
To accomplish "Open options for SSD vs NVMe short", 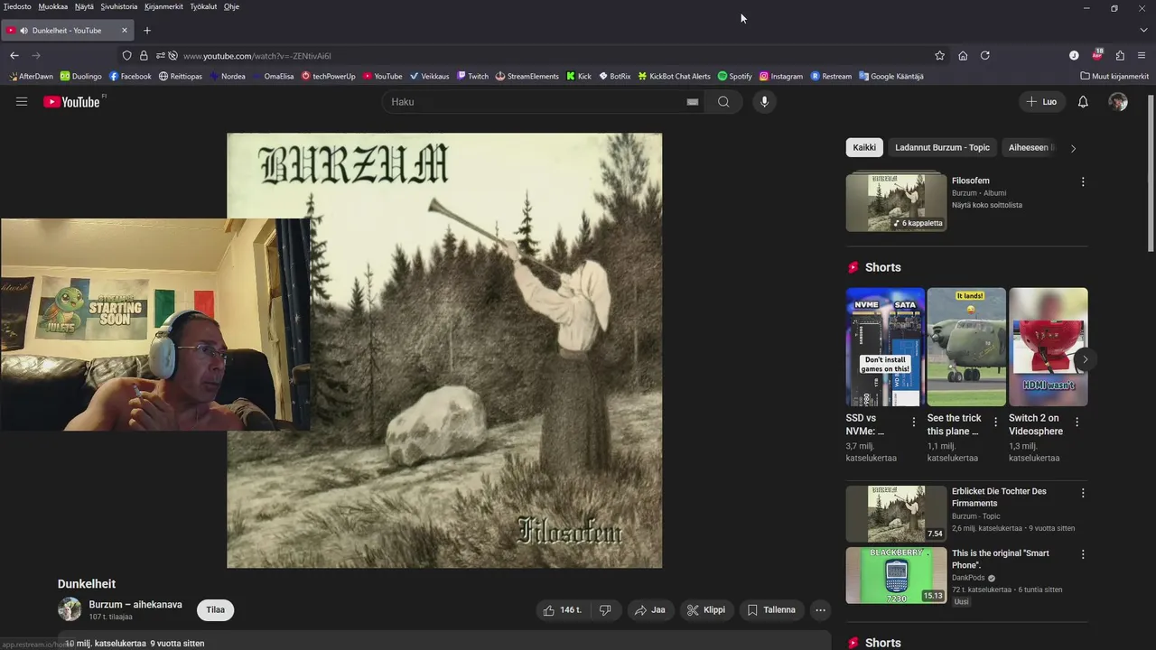I will click(x=914, y=422).
